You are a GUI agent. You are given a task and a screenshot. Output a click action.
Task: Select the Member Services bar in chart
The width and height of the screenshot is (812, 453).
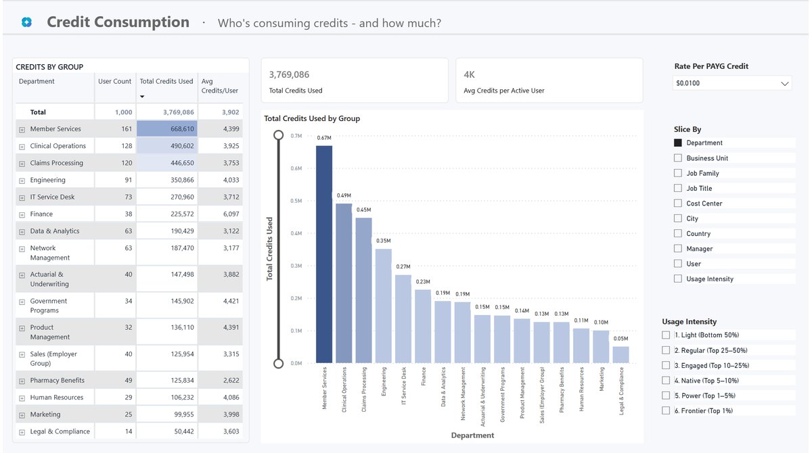click(324, 254)
